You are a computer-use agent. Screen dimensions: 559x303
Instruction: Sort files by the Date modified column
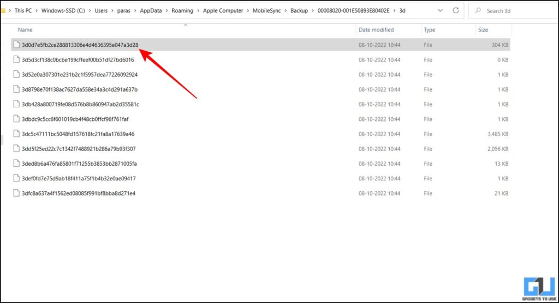pos(376,30)
